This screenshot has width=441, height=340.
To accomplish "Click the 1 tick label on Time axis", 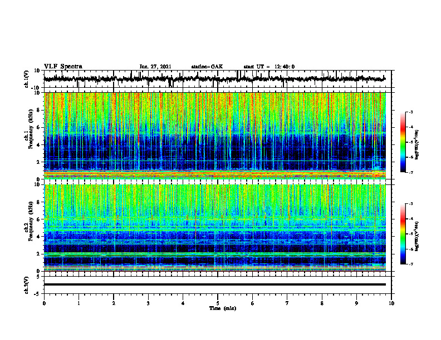I will pos(79,303).
